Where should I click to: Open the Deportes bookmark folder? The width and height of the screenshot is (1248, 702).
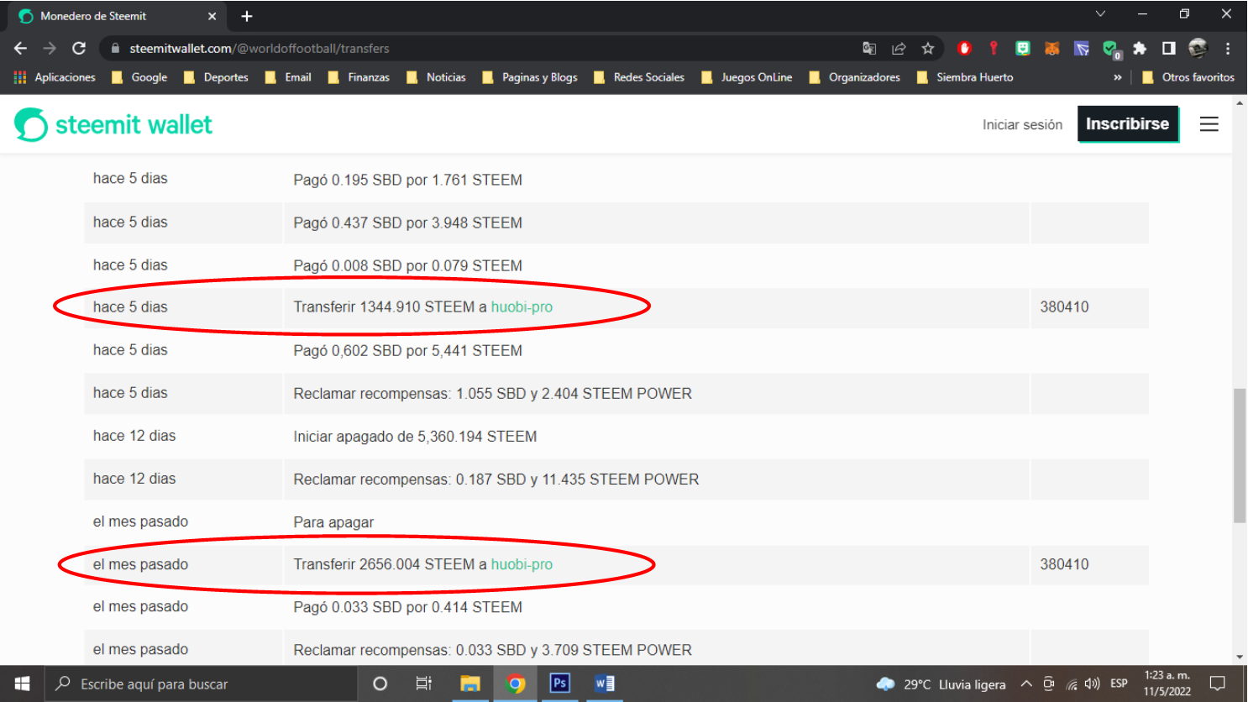(216, 77)
